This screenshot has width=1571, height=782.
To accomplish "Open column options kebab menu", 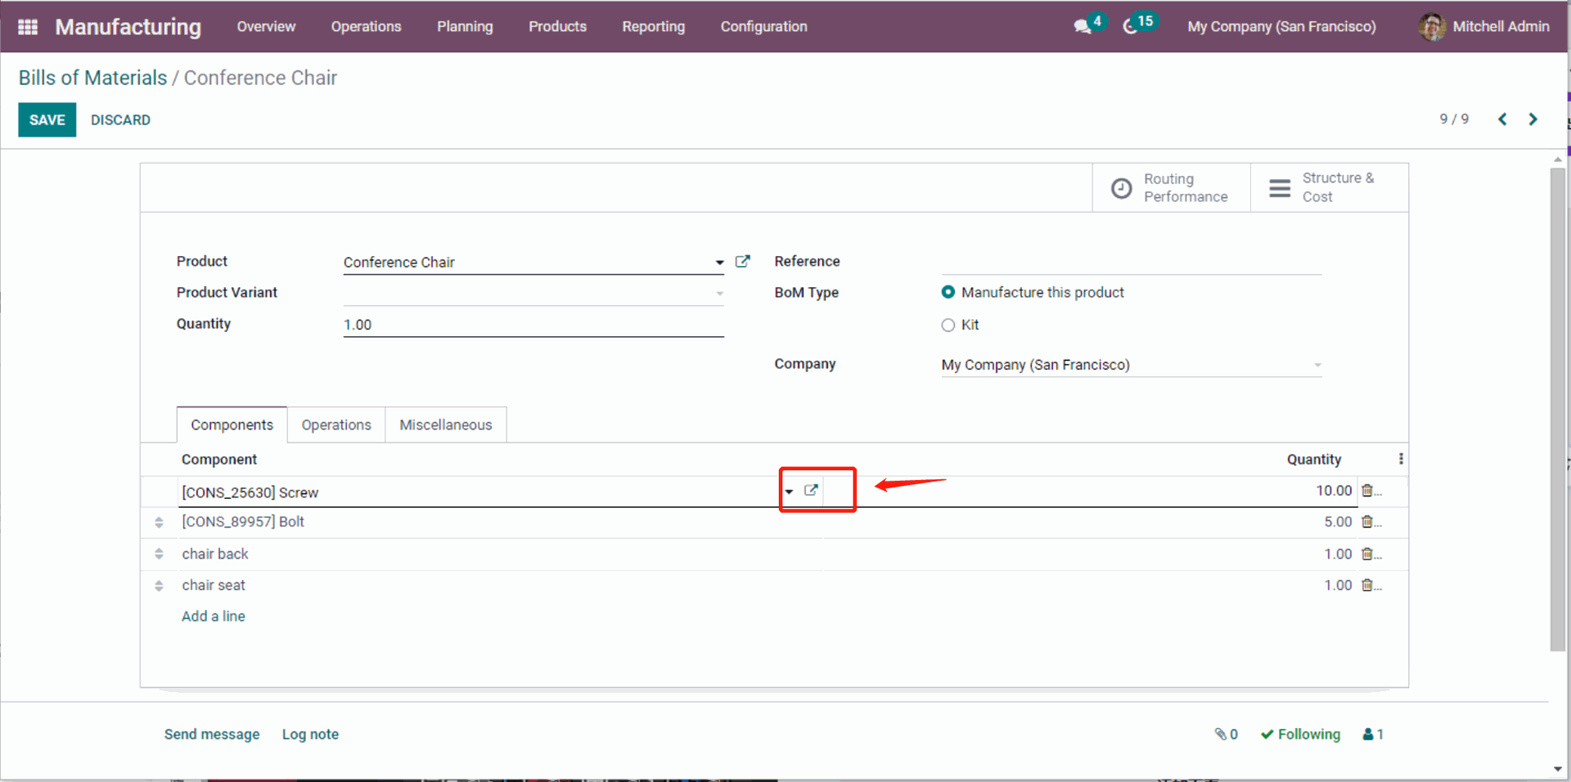I will coord(1401,459).
